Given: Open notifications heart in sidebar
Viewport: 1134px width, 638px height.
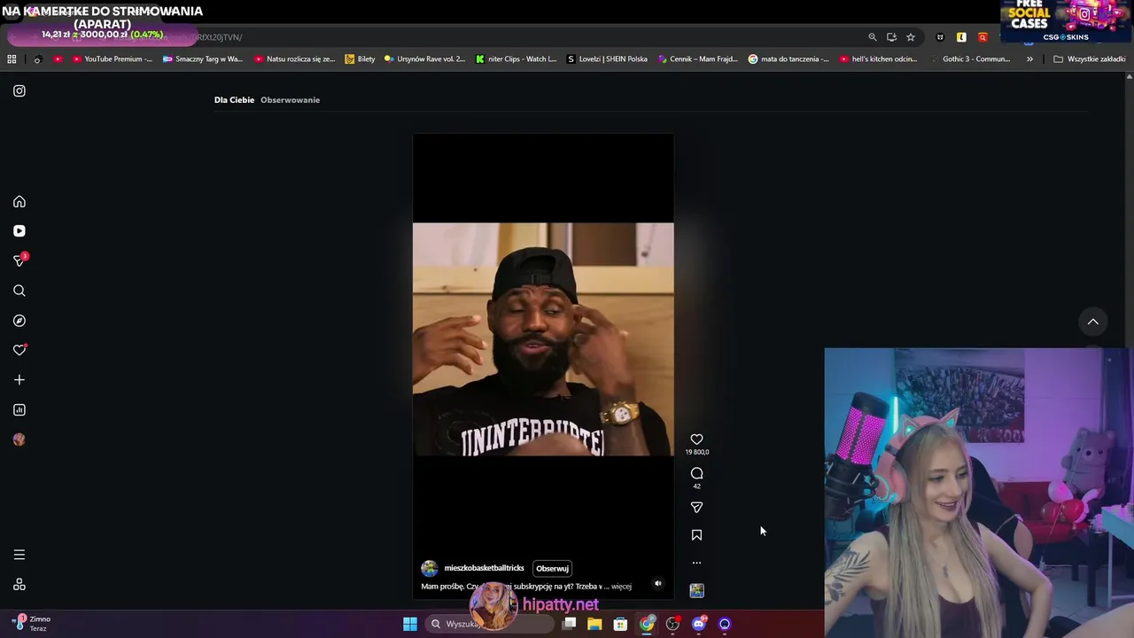Looking at the screenshot, I should (x=19, y=350).
